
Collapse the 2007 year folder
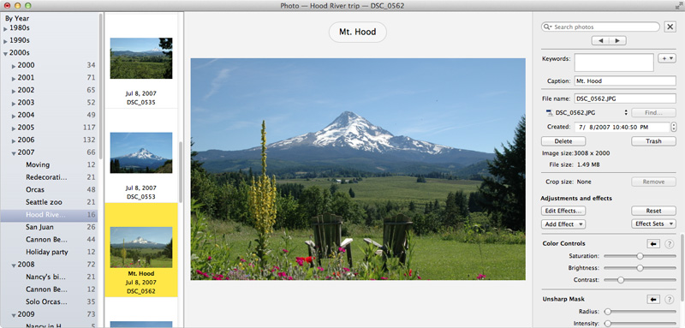click(14, 153)
